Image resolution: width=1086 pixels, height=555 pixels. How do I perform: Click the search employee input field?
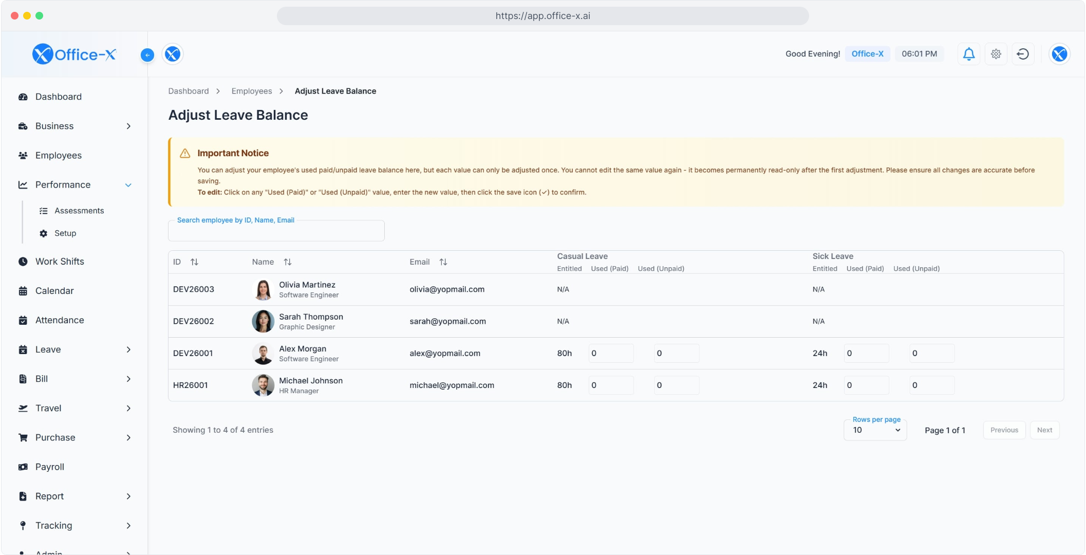point(276,231)
